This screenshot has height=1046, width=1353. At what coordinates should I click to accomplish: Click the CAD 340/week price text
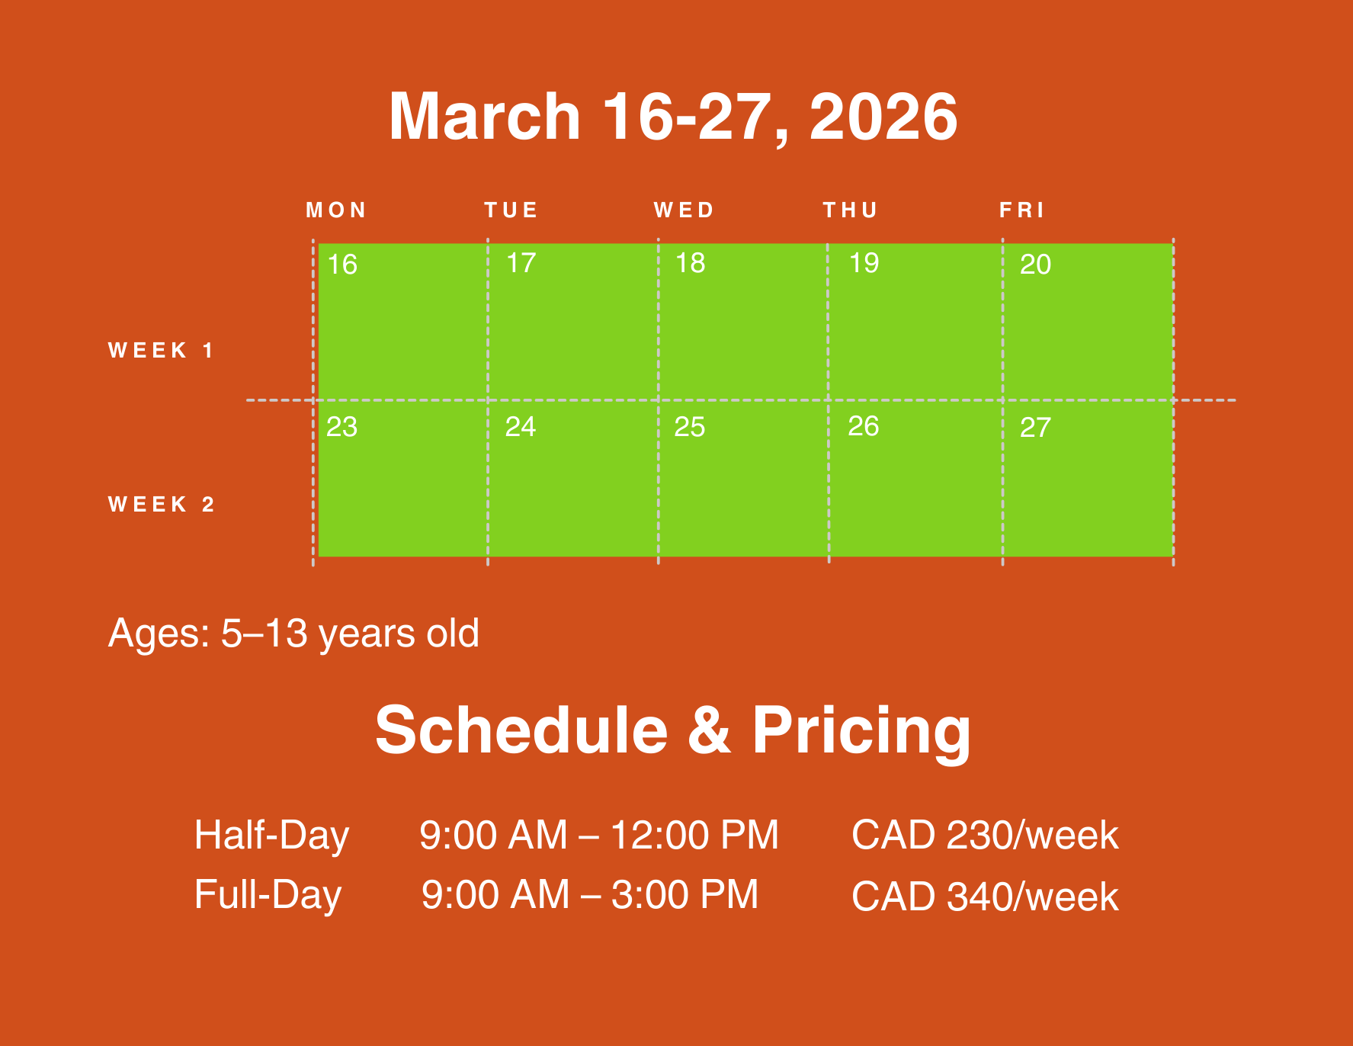985,897
